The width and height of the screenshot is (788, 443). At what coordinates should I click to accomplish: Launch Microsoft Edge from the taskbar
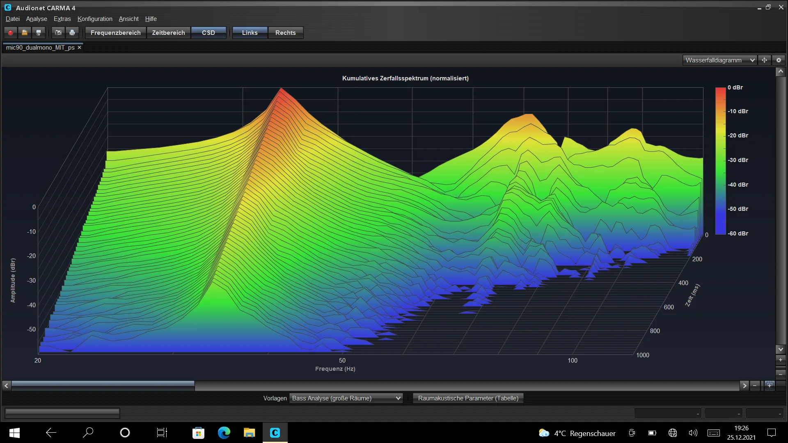(224, 433)
